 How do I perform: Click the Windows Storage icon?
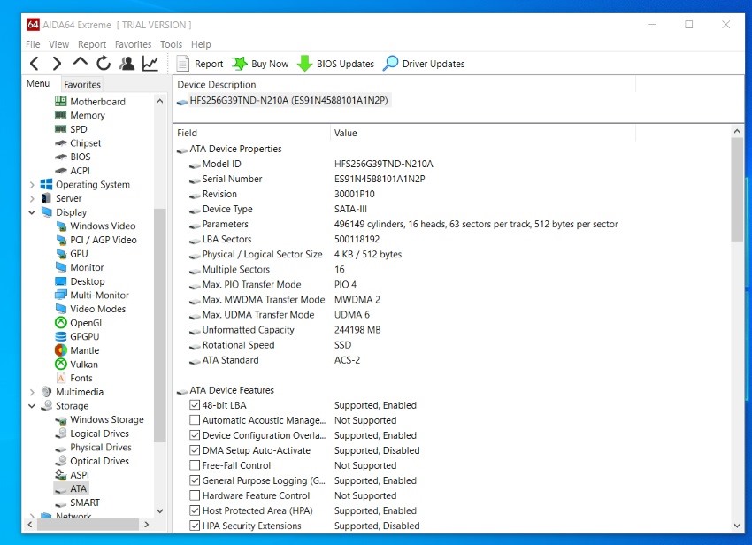click(x=61, y=420)
